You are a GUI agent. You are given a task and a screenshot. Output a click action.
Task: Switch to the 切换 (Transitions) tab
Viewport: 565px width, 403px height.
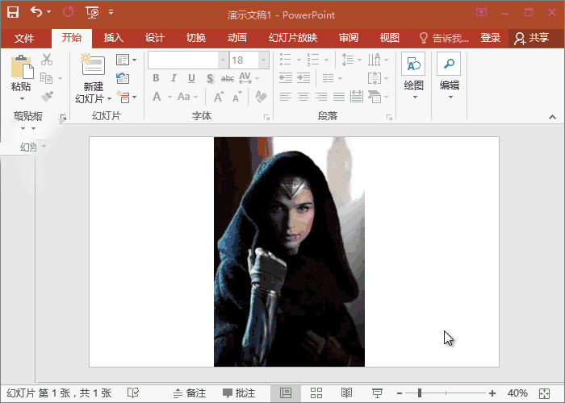[x=196, y=38]
